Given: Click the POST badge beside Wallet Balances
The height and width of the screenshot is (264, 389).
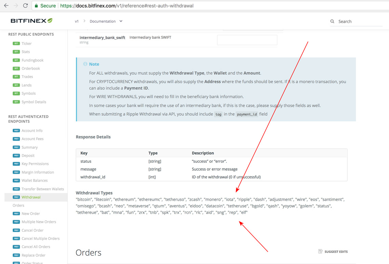Looking at the screenshot, I should [x=16, y=180].
